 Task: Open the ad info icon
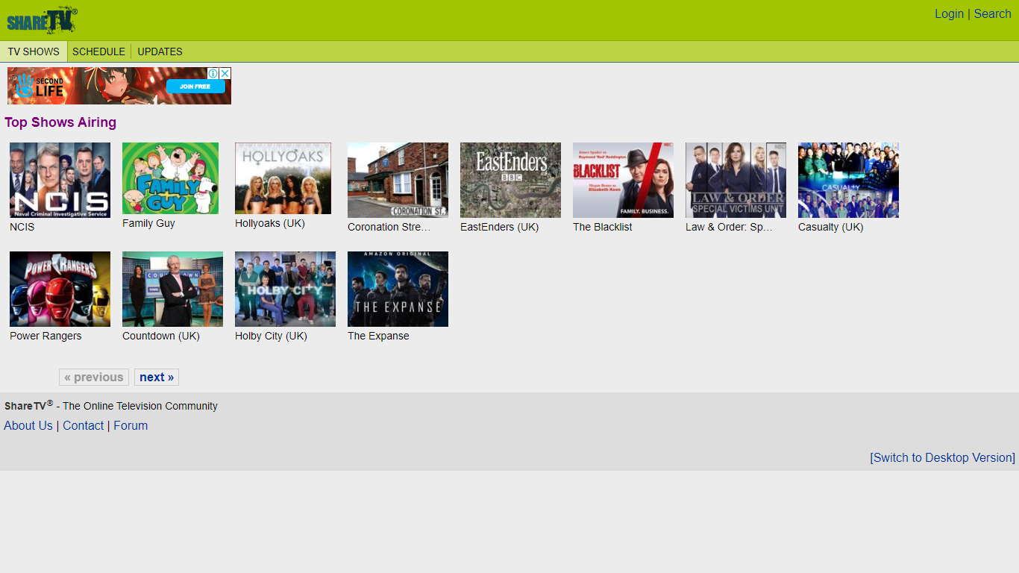pyautogui.click(x=213, y=73)
